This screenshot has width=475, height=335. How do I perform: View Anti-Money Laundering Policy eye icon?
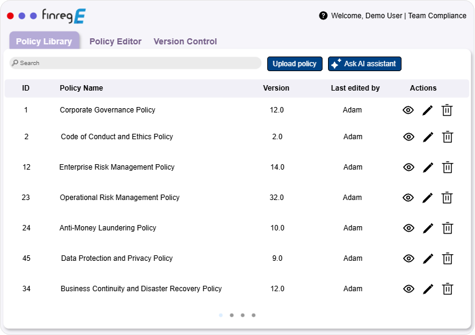tap(409, 228)
